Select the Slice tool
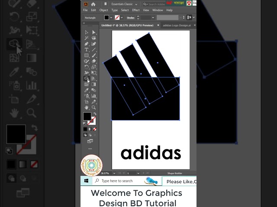This screenshot has height=207, width=277. tap(94, 102)
